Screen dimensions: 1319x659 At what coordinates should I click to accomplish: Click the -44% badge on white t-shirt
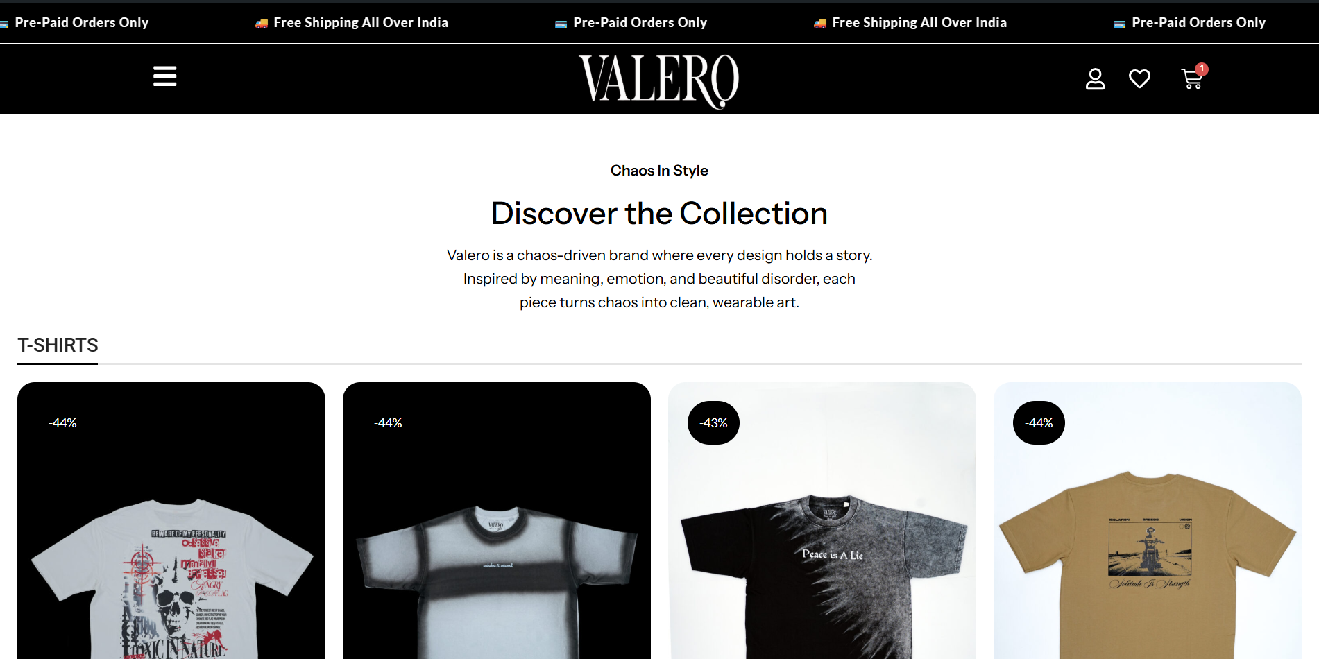(x=62, y=423)
